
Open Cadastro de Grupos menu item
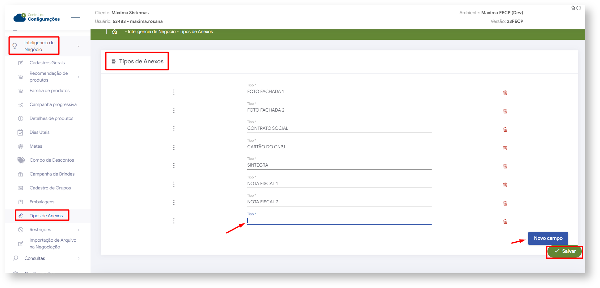(x=50, y=188)
